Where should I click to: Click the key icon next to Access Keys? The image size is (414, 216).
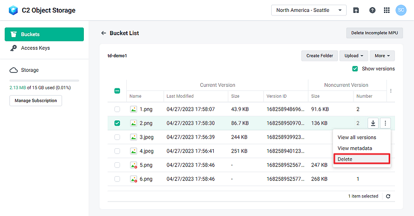point(13,48)
